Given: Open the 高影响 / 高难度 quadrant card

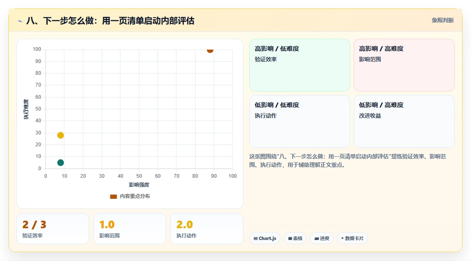Looking at the screenshot, I should click(404, 65).
